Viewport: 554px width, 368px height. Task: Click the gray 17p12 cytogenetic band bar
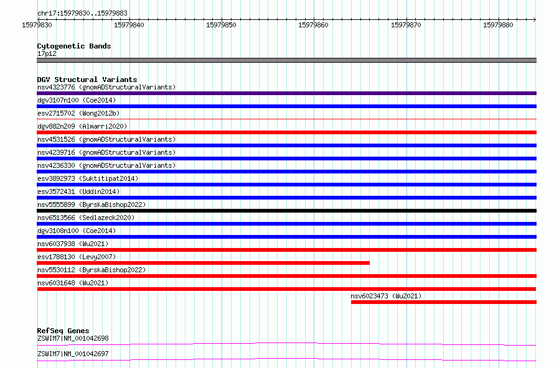(286, 60)
